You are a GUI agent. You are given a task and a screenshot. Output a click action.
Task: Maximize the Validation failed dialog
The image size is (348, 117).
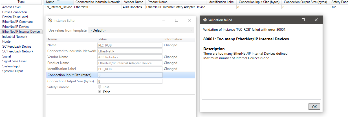tap(303, 20)
